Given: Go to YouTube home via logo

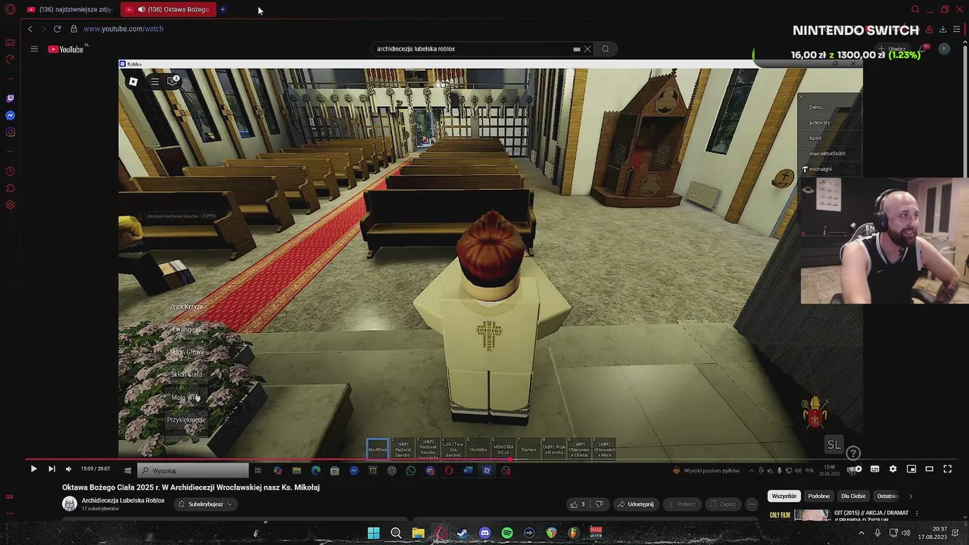Looking at the screenshot, I should (66, 49).
